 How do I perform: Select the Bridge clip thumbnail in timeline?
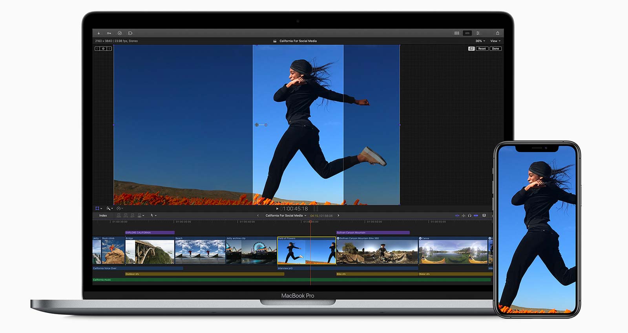tap(150, 252)
